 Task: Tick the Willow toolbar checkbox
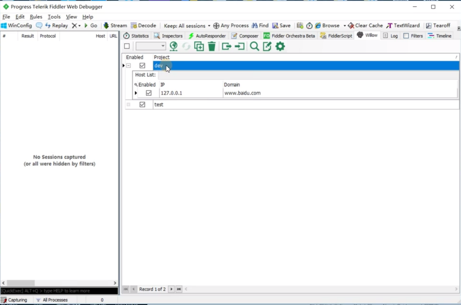(127, 46)
